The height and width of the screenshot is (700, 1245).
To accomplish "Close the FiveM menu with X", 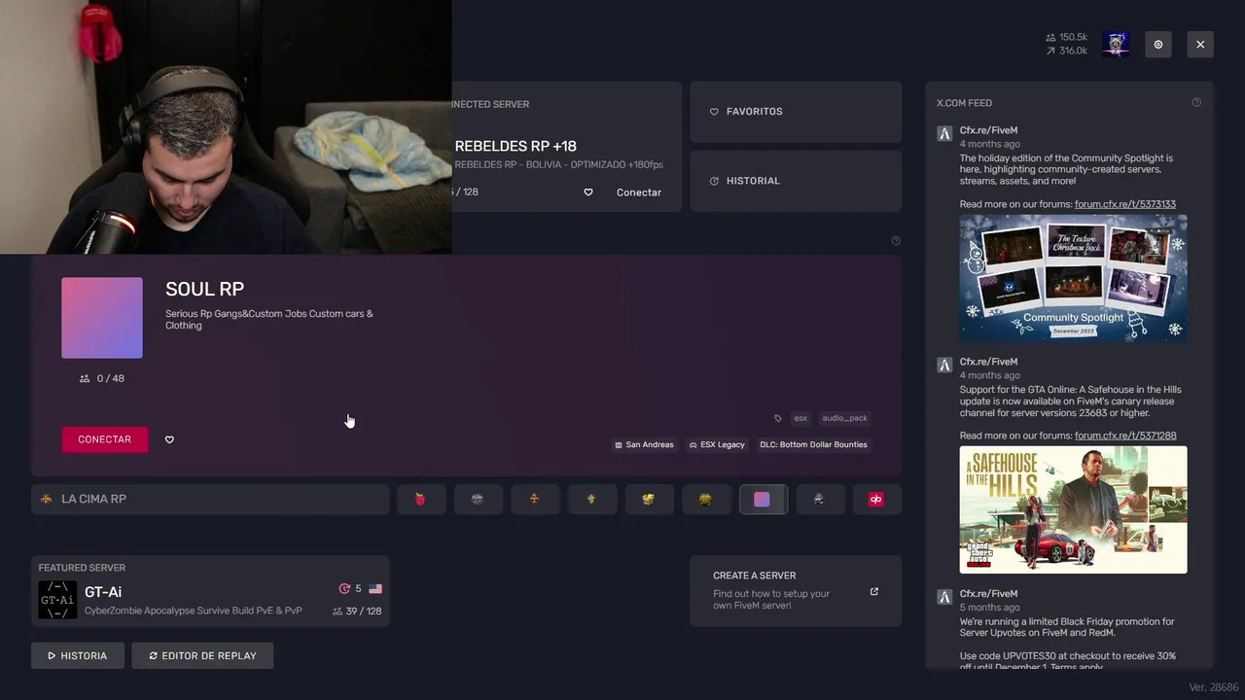I will [1200, 45].
